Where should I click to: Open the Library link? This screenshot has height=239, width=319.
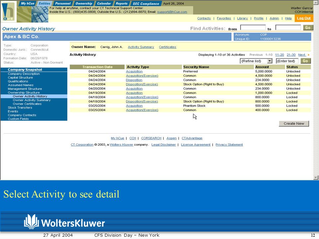point(242,18)
